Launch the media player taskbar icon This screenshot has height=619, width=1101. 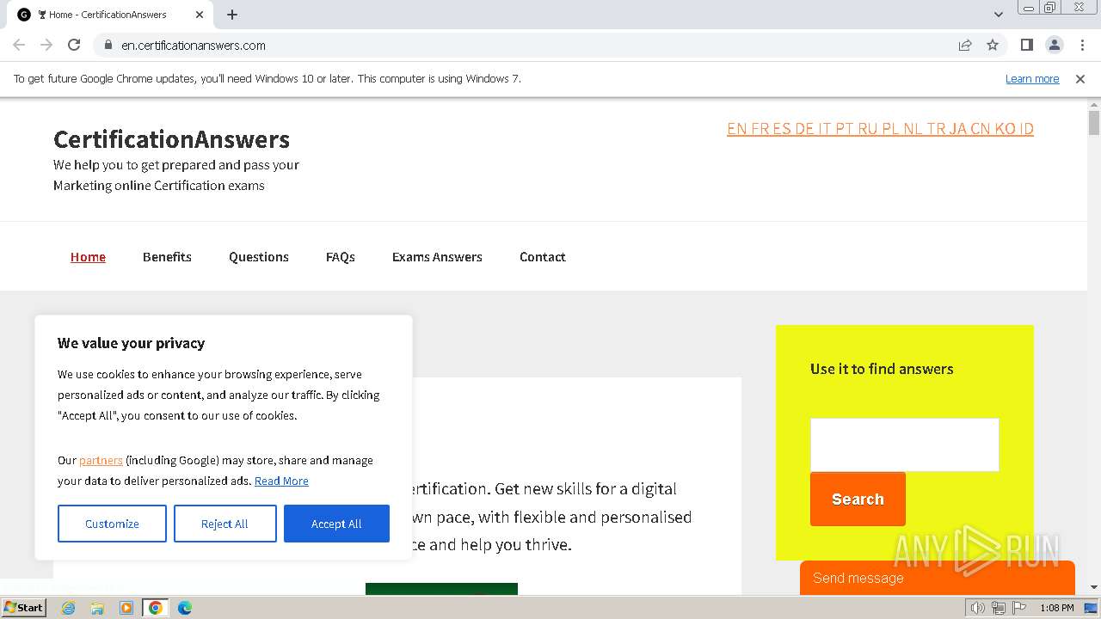pyautogui.click(x=126, y=608)
